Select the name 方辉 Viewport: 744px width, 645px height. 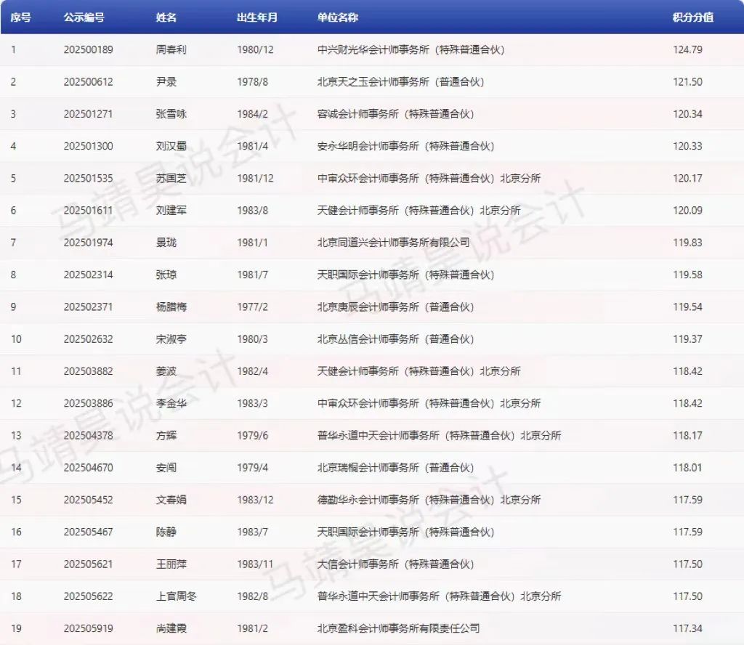(166, 436)
